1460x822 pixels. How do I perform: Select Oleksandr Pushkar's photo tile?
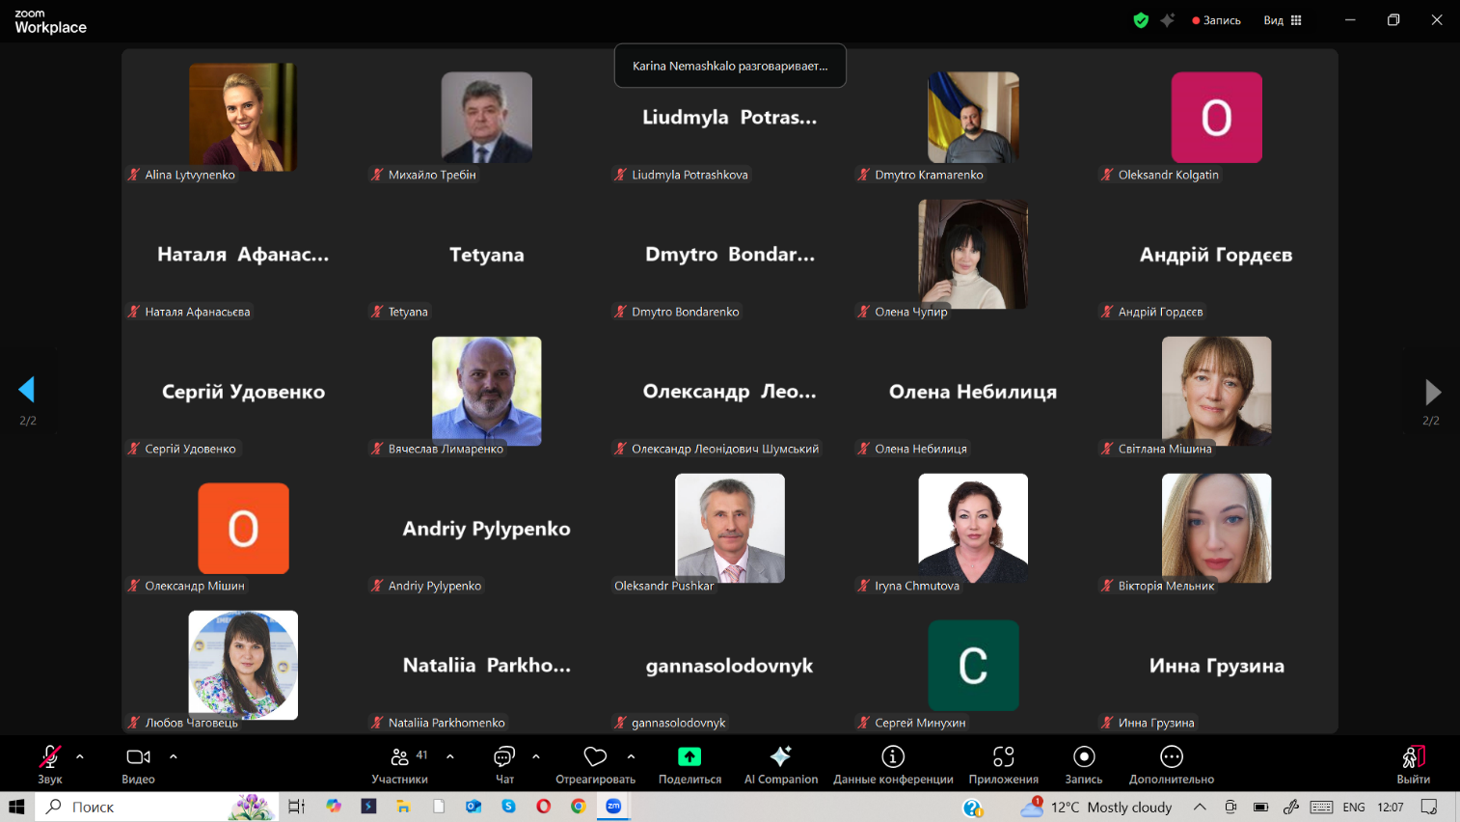coord(730,528)
